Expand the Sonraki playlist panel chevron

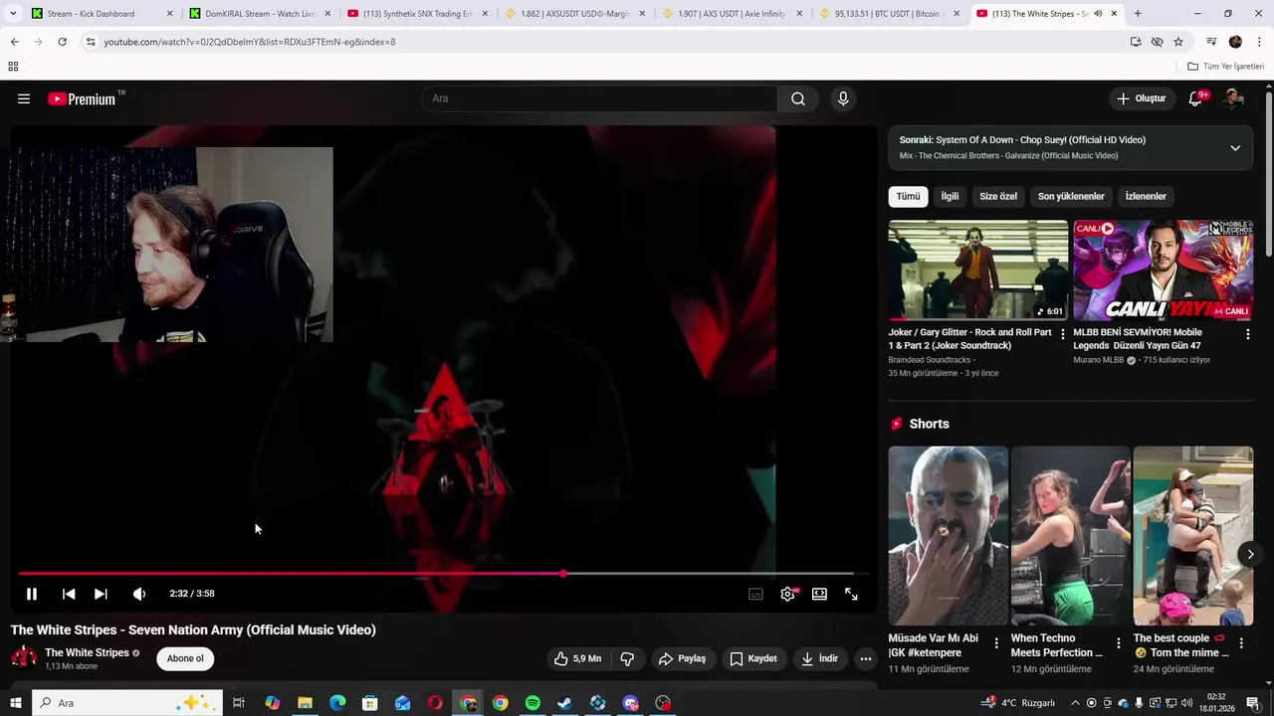tap(1235, 148)
